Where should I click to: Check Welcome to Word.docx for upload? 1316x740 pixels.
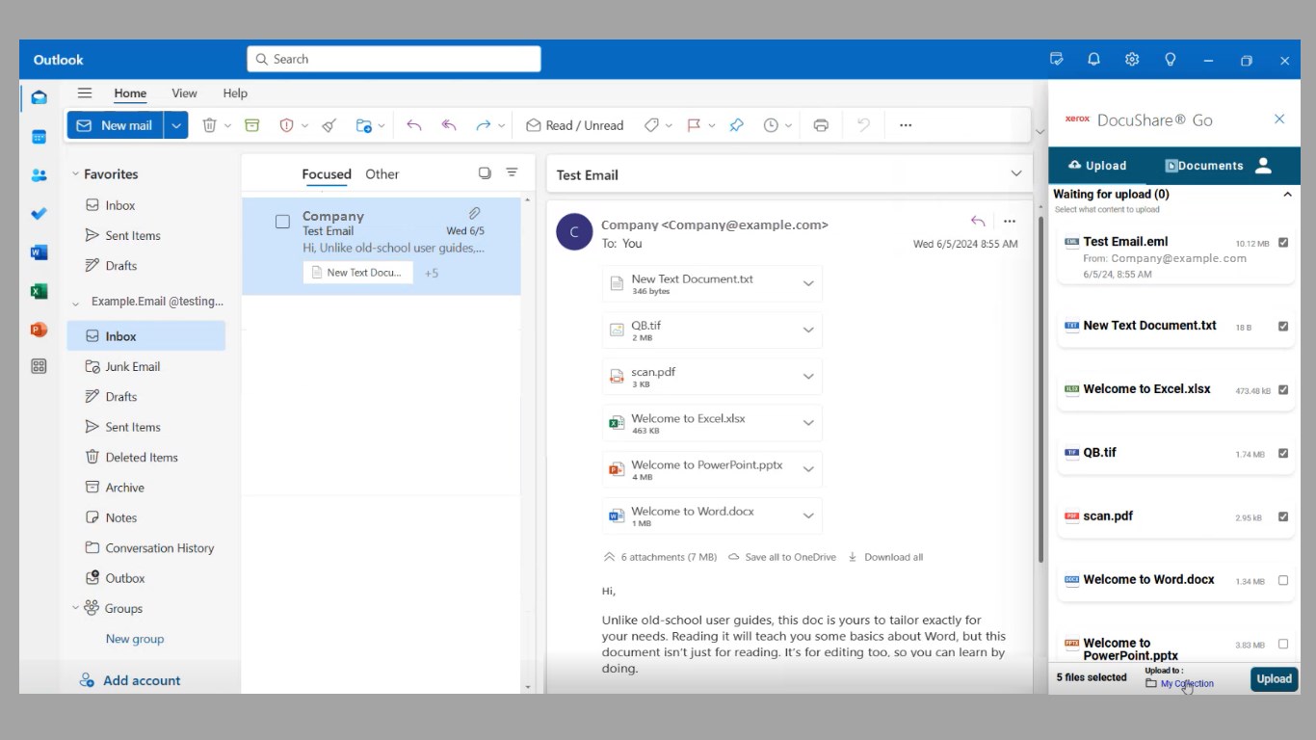[1283, 581]
